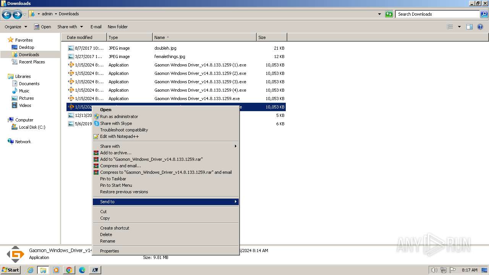This screenshot has height=275, width=489.
Task: Select Favorites in navigation pane
Action: (24, 40)
